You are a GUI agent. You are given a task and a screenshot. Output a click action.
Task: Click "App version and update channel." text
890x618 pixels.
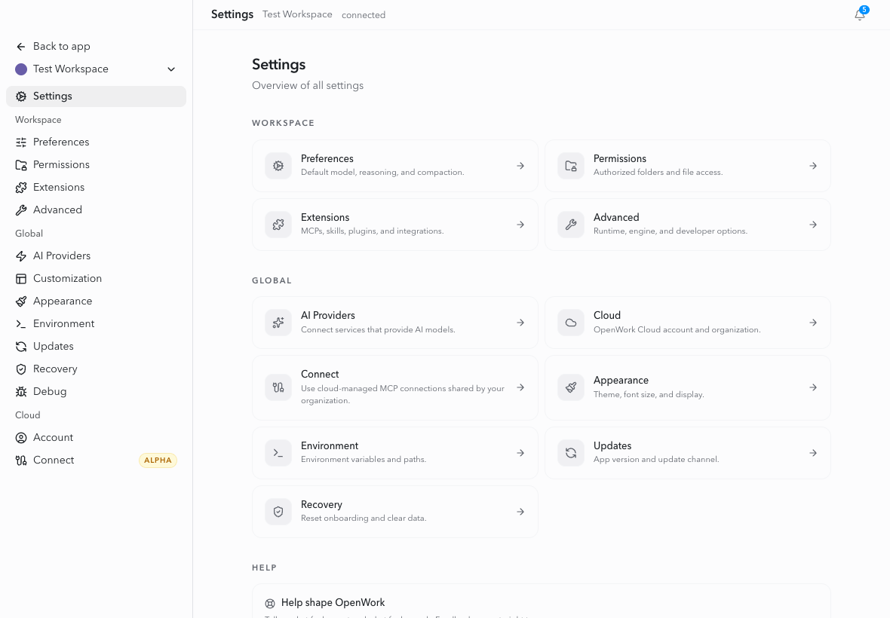(x=656, y=460)
